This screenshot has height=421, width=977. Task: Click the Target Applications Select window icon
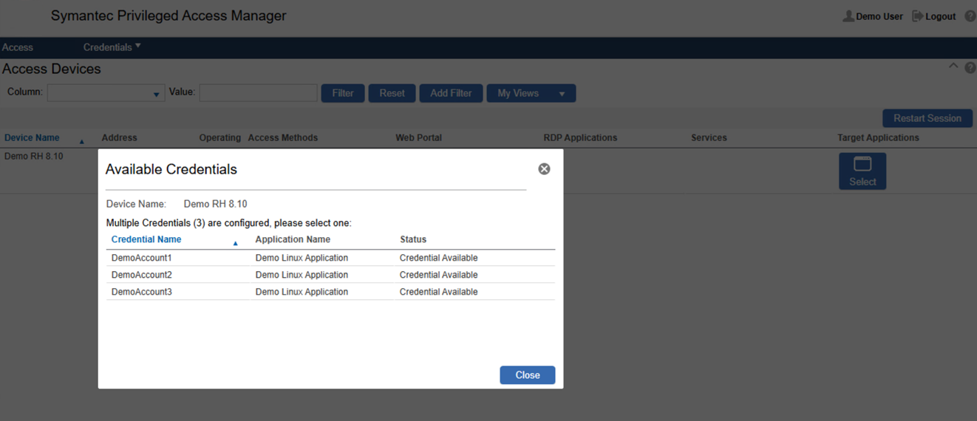pyautogui.click(x=862, y=165)
